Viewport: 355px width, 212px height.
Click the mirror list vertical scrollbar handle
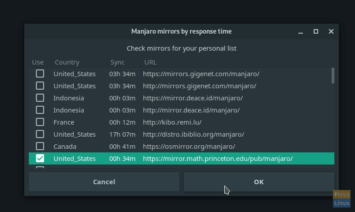(x=333, y=76)
